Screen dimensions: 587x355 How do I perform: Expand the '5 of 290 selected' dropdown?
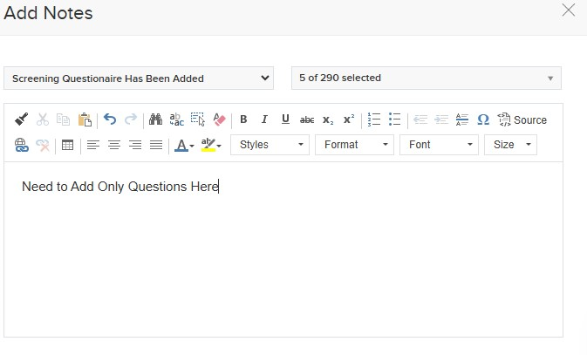426,79
